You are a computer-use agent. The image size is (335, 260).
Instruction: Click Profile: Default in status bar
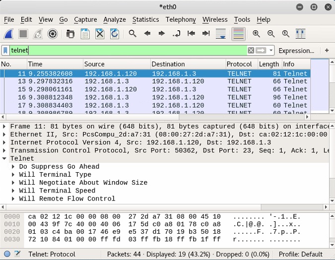coord(301,254)
